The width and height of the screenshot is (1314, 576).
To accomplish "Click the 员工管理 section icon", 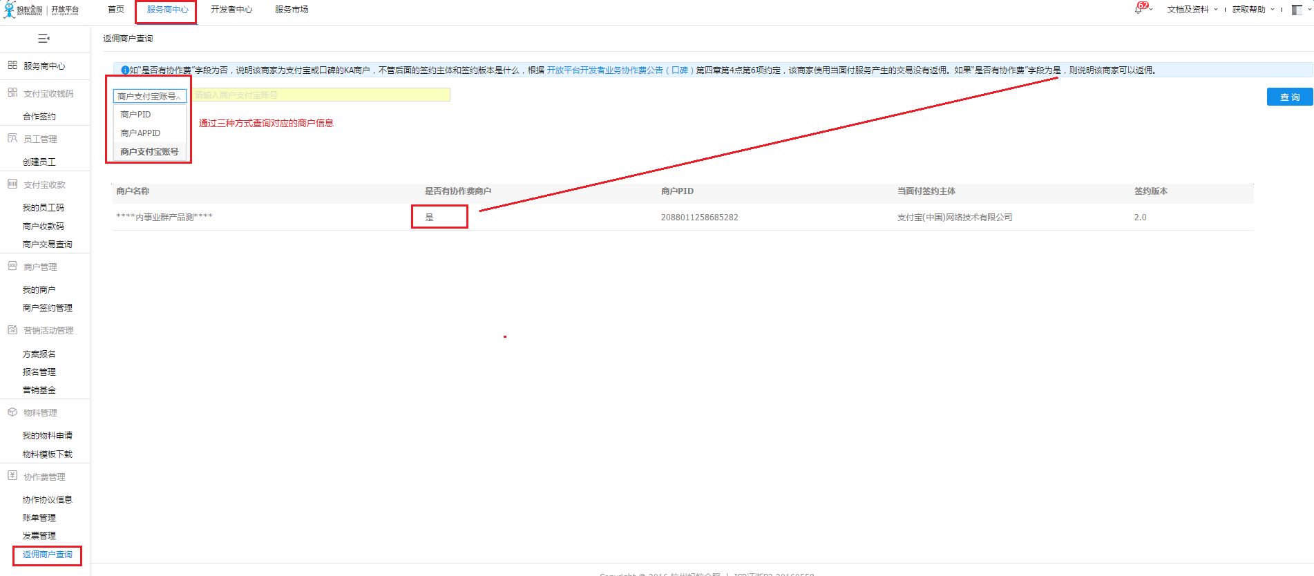I will (12, 139).
